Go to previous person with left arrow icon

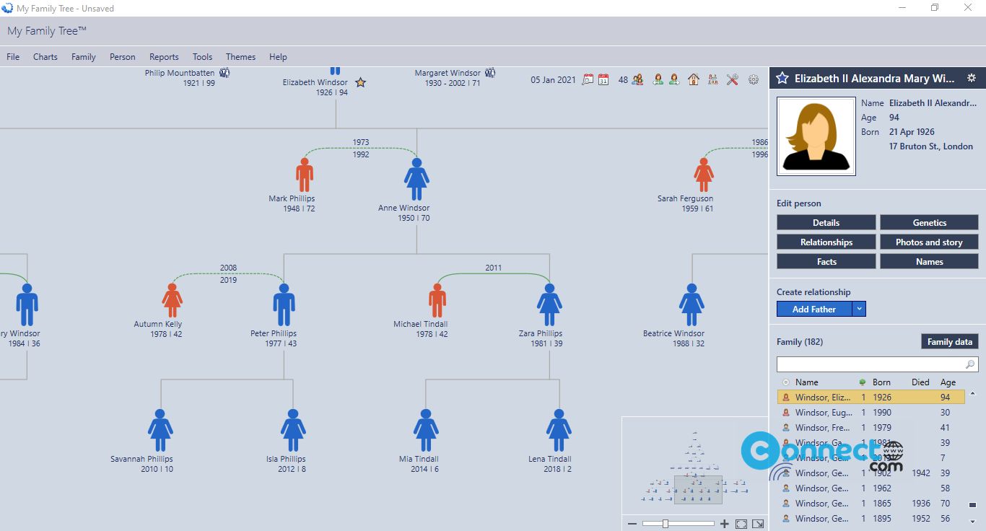click(658, 79)
